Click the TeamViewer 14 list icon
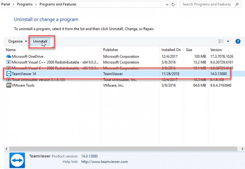 click(x=9, y=74)
